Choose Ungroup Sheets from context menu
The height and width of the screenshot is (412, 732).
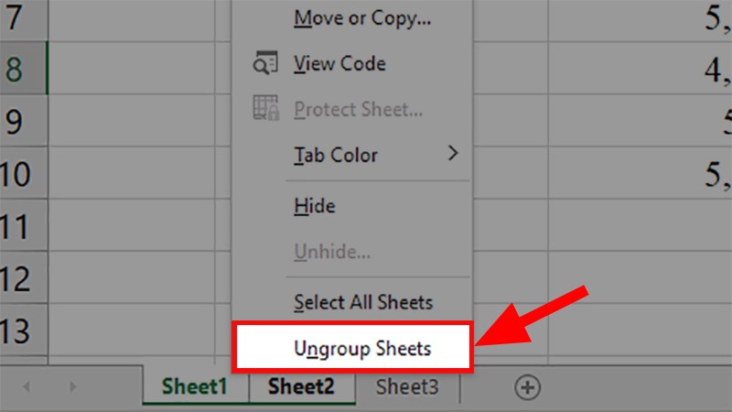pos(362,348)
